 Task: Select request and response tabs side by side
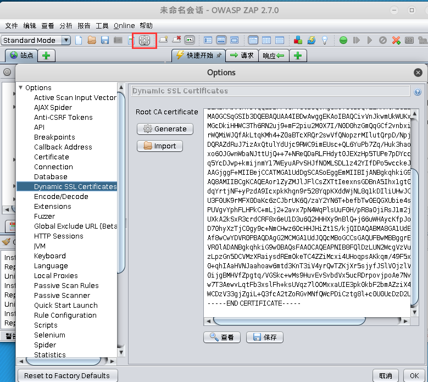253,41
